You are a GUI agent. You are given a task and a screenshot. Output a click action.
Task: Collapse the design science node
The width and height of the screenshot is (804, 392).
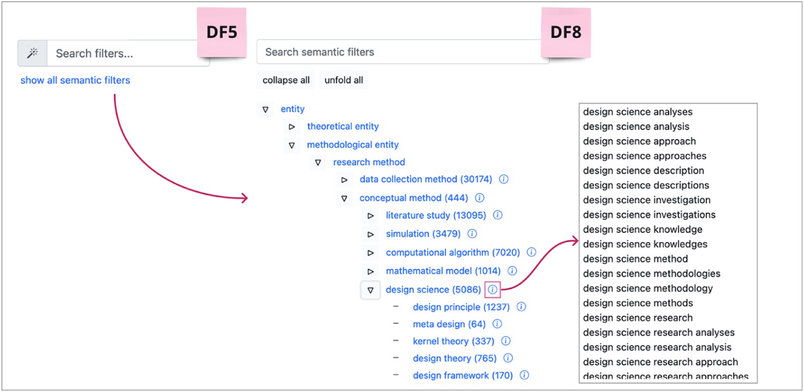(370, 290)
